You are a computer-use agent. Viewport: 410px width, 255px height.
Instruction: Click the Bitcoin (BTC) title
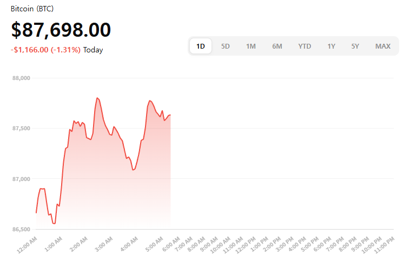coord(32,9)
